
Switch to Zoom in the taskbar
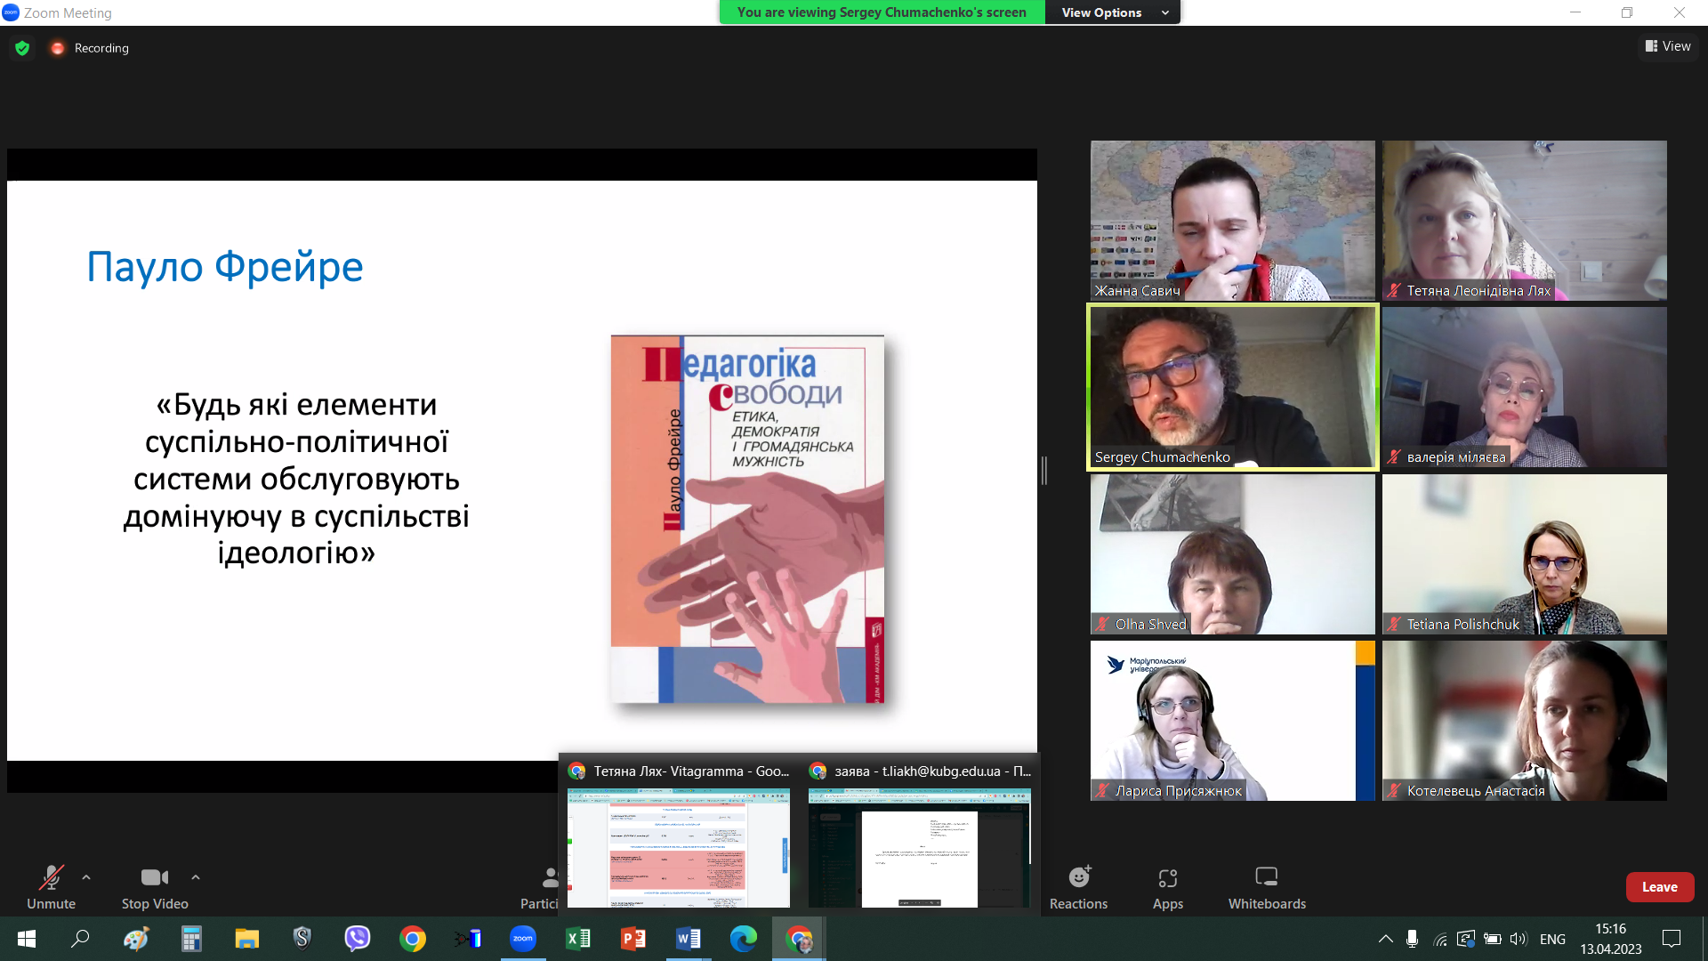(523, 939)
